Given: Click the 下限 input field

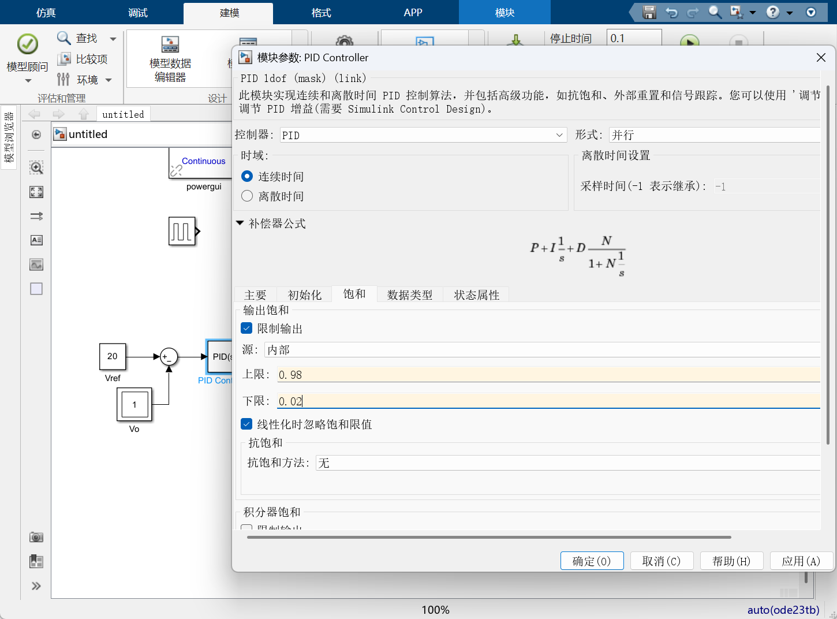Looking at the screenshot, I should (x=548, y=401).
